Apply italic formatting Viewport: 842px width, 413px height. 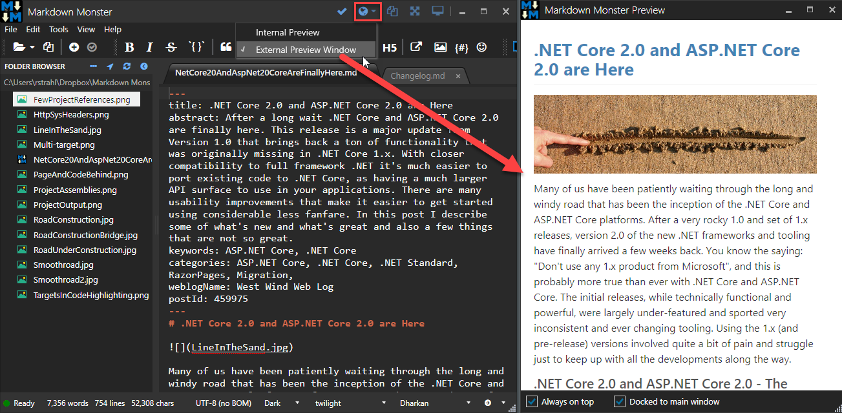pos(150,47)
